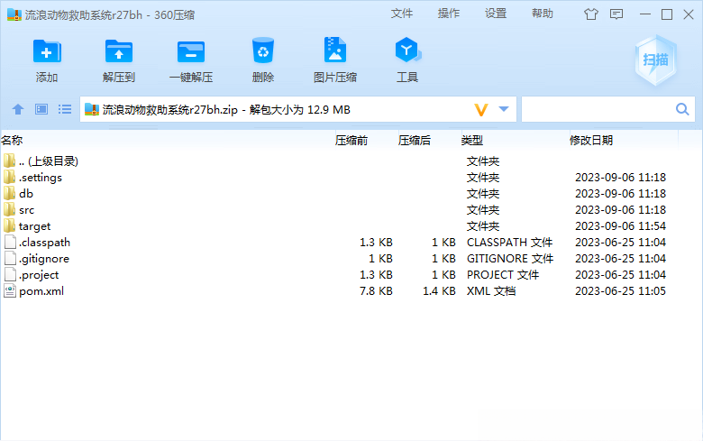Screen dimensions: 703x441
Task: Open the feedback message icon in the title bar
Action: pyautogui.click(x=616, y=14)
